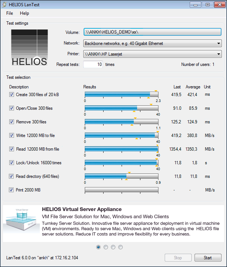Click the HELIOS LanTest title bar app icon
This screenshot has height=267, width=227.
click(x=4, y=4)
